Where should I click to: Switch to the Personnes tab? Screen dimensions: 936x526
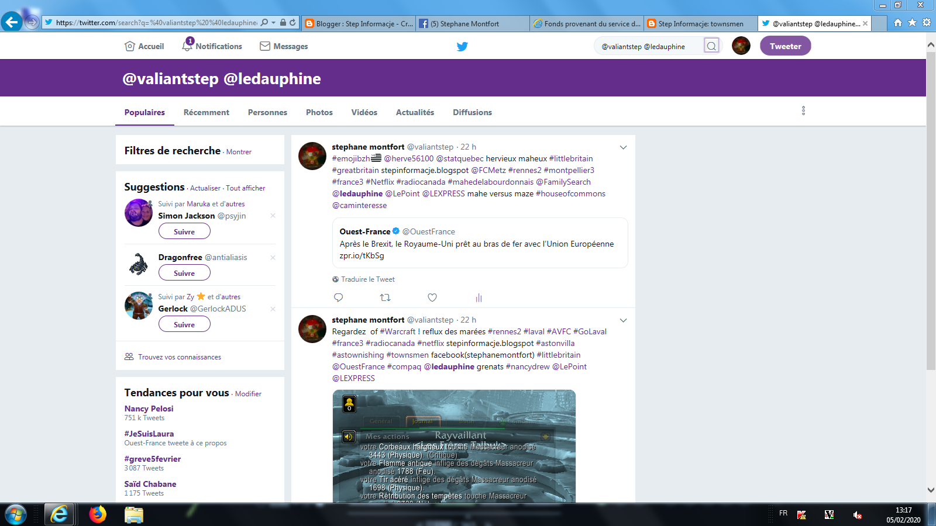click(267, 112)
